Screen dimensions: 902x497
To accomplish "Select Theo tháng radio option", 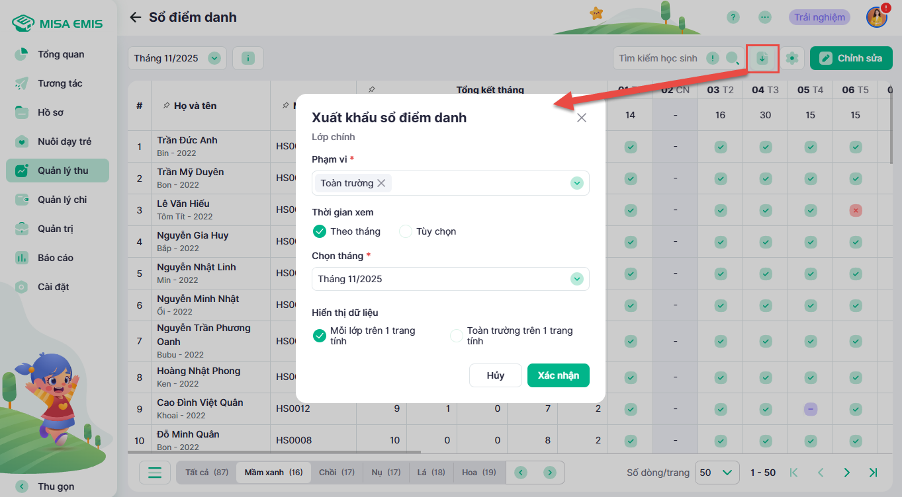I will pyautogui.click(x=320, y=231).
